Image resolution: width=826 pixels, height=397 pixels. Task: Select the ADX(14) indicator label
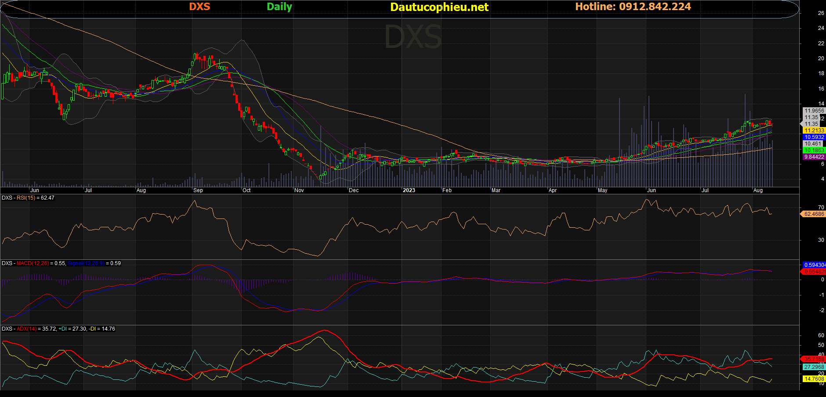[27, 329]
